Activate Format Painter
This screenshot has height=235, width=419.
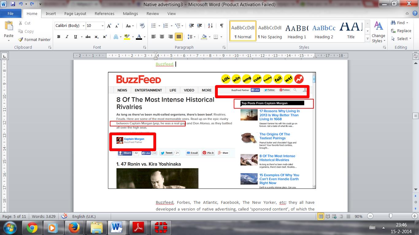34,39
